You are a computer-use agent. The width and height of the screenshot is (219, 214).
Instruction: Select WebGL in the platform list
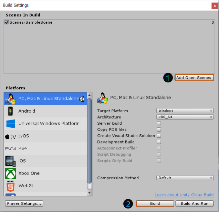[45, 186]
